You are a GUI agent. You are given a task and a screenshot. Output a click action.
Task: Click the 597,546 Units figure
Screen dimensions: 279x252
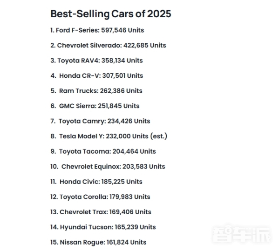coord(122,30)
